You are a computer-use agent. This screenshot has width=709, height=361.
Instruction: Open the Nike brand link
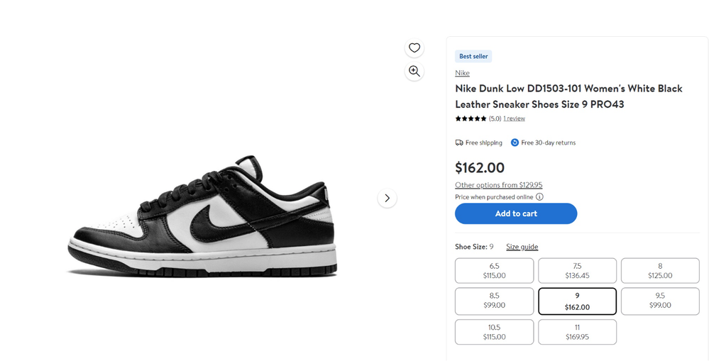point(462,73)
